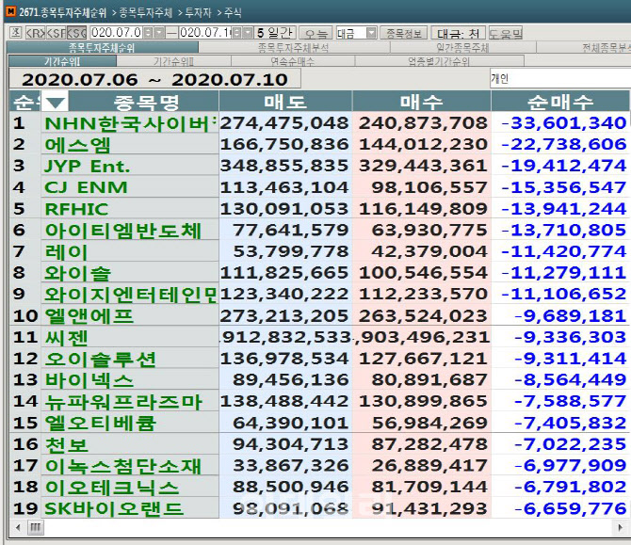
Task: Click the horizontal scrollbar left arrow
Action: tap(18, 527)
